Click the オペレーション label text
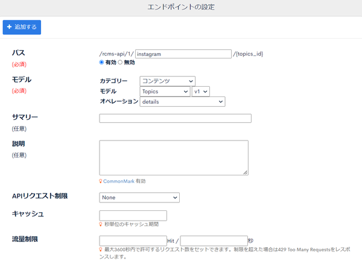Screen dimensions: 362x267 119,101
